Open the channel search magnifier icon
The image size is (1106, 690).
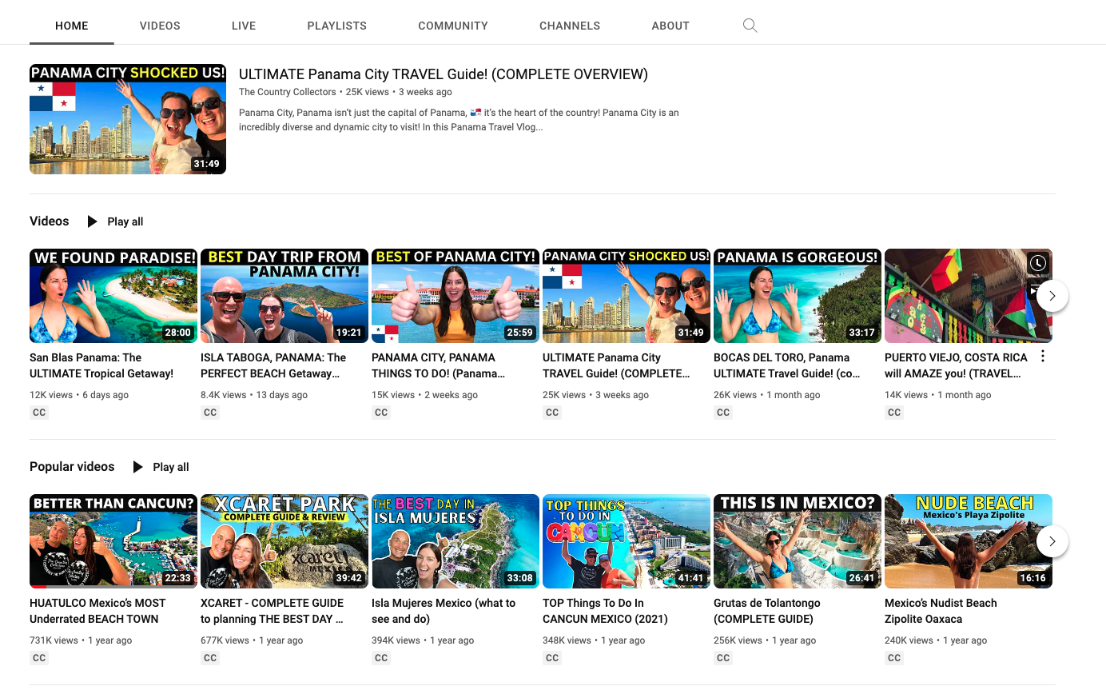(x=750, y=26)
